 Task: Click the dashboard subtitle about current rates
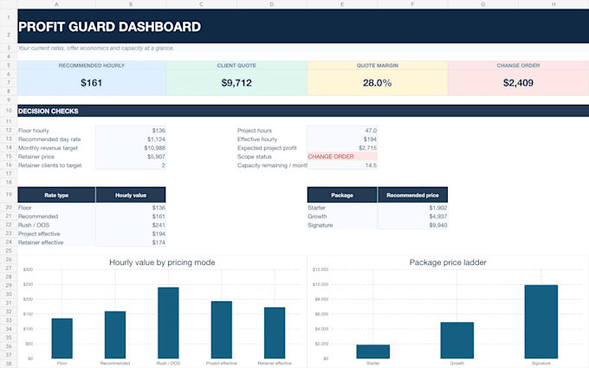(96, 48)
